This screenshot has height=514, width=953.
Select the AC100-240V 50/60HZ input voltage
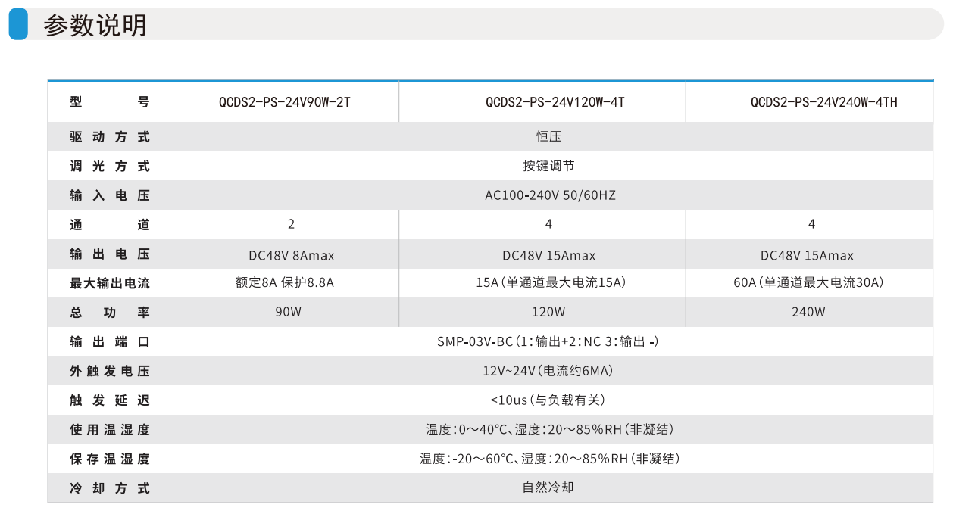[550, 195]
